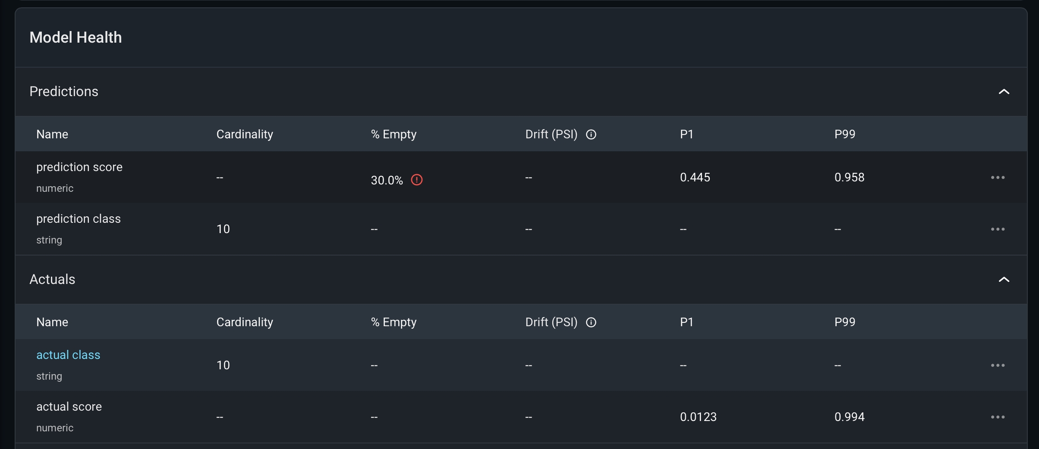Click the Actuals section title
1039x449 pixels.
click(x=52, y=279)
